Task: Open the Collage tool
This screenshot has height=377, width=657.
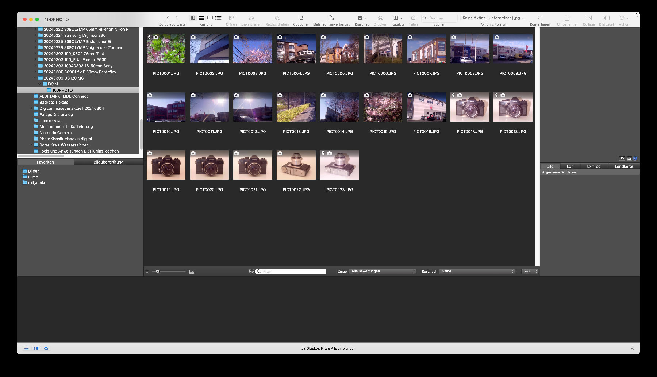Action: [589, 18]
